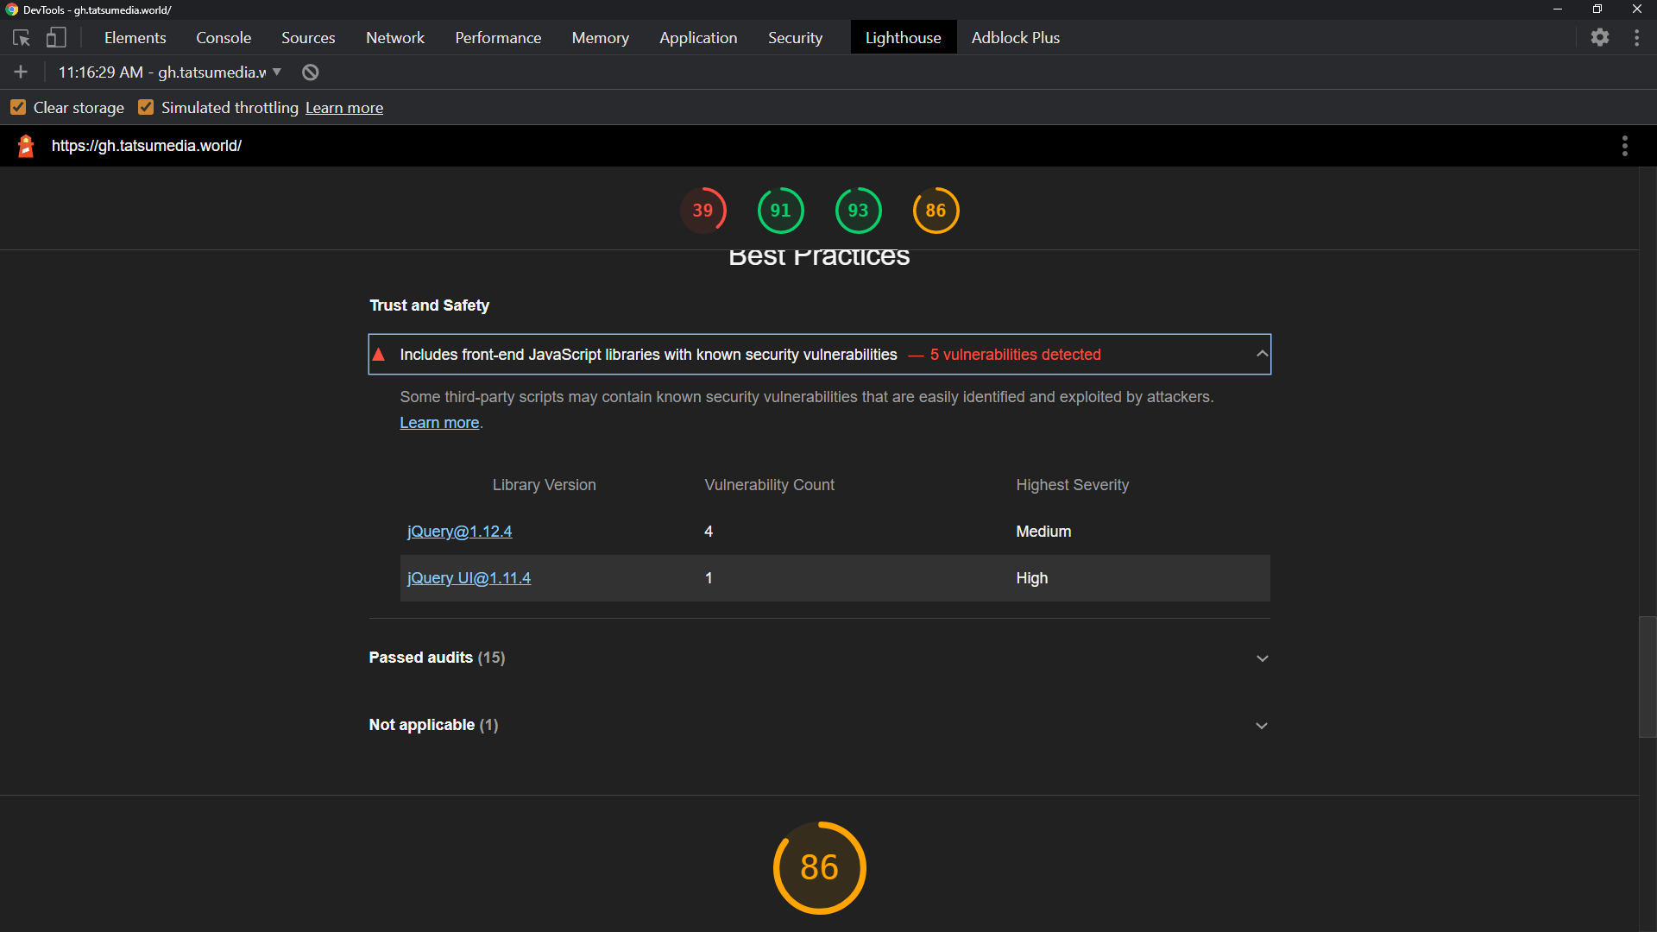Image resolution: width=1657 pixels, height=932 pixels.
Task: Switch to the Network tab
Action: (x=394, y=38)
